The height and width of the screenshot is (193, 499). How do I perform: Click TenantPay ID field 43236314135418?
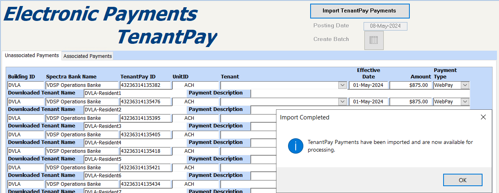click(x=145, y=151)
